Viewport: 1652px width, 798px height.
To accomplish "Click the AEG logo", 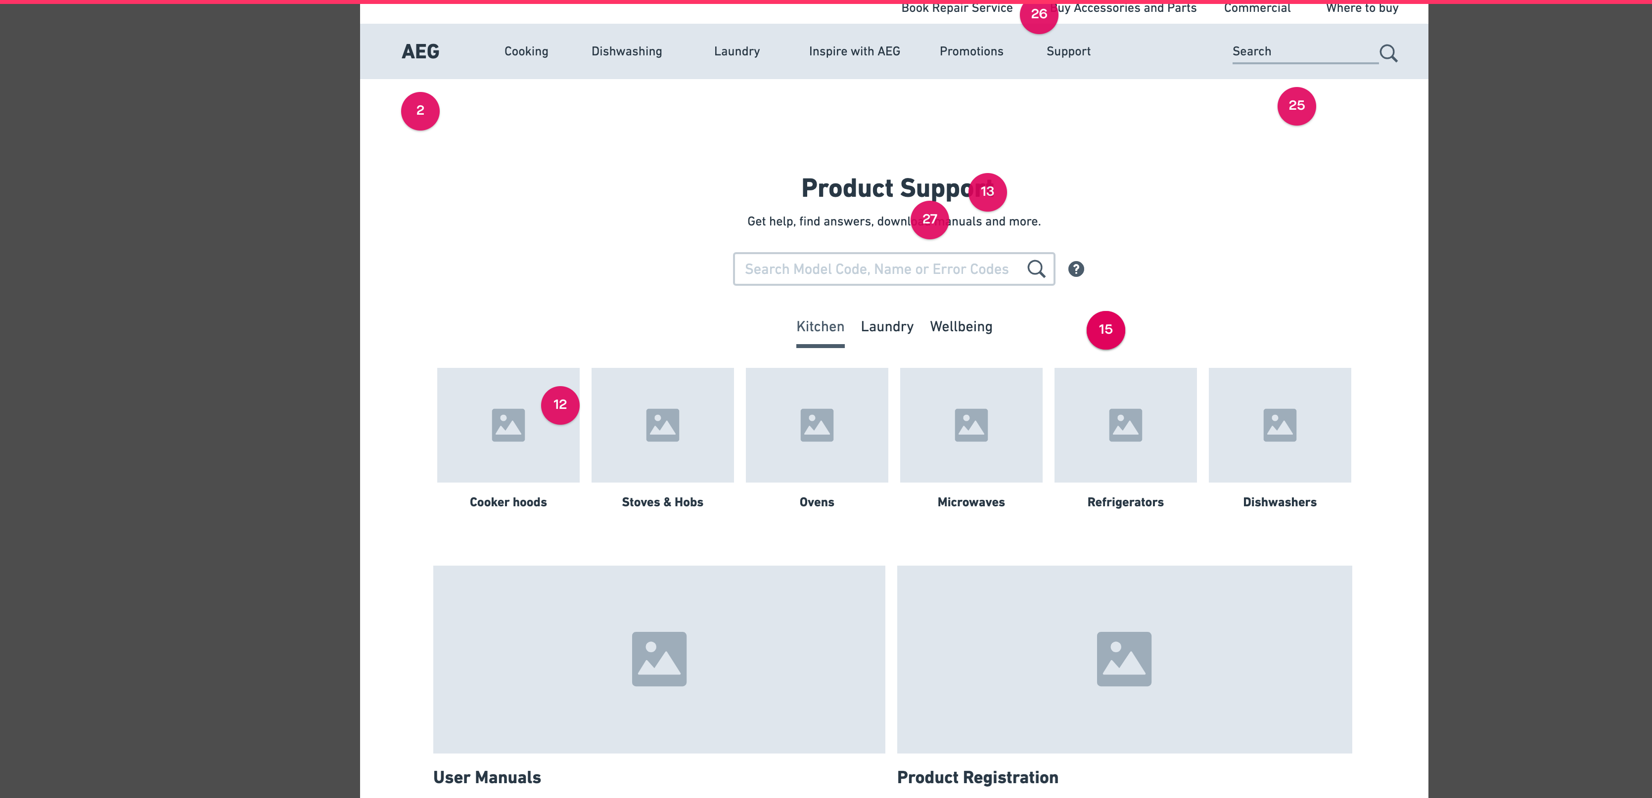I will coord(421,51).
